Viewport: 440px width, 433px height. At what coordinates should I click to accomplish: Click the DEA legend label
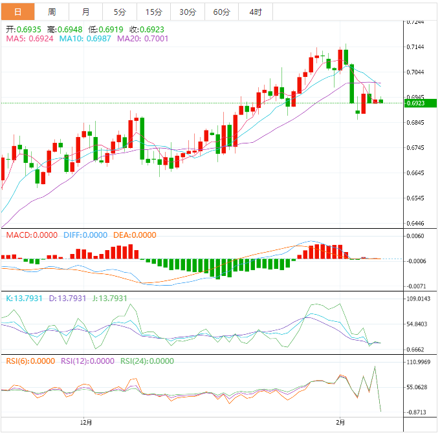pos(134,235)
